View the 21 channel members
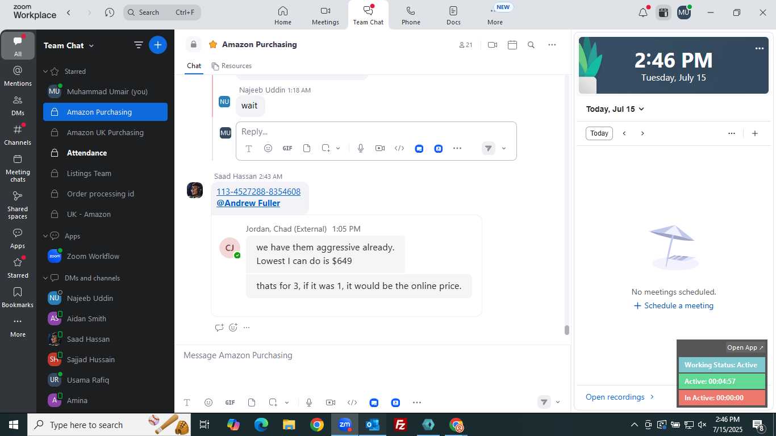 tap(465, 45)
